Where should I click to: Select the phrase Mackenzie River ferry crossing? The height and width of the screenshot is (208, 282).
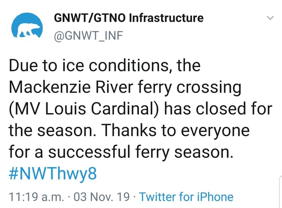(125, 87)
